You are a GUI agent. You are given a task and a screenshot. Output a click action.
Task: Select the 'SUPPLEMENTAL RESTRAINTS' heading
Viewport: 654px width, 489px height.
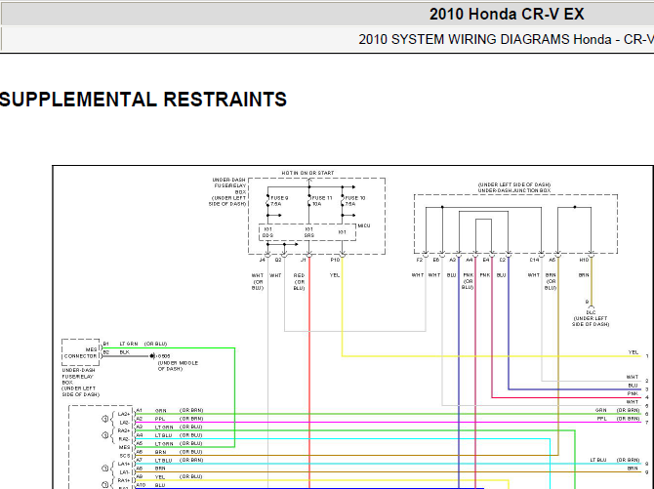[143, 100]
